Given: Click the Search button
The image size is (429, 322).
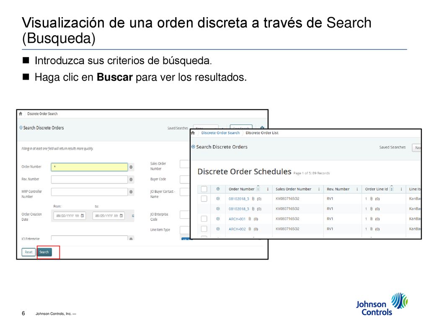Looking at the screenshot, I should pyautogui.click(x=44, y=252).
